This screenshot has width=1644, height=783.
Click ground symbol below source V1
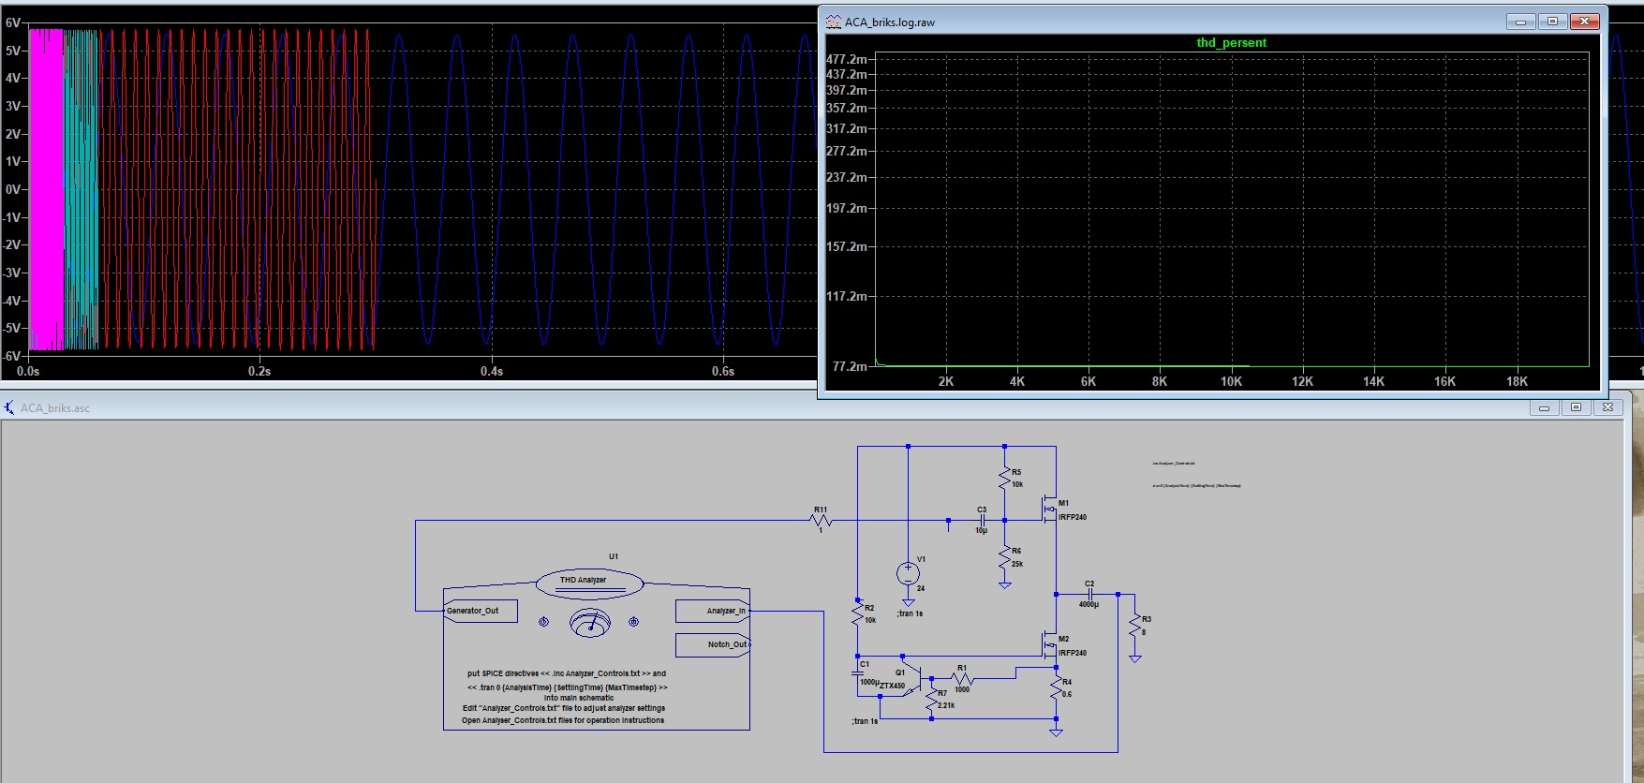click(x=908, y=601)
